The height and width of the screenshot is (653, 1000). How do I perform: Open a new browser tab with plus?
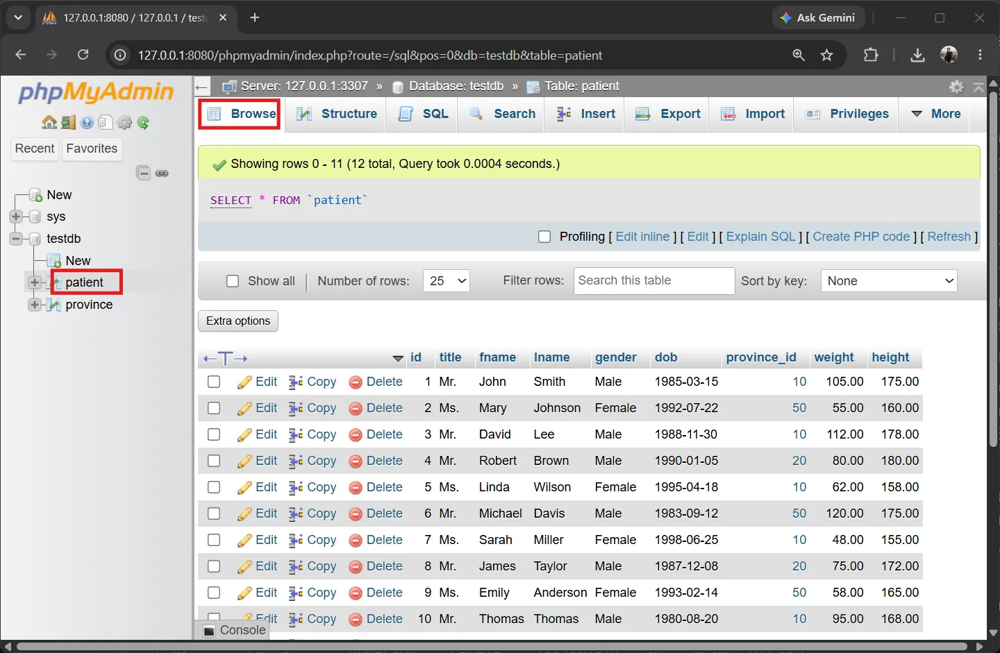255,17
